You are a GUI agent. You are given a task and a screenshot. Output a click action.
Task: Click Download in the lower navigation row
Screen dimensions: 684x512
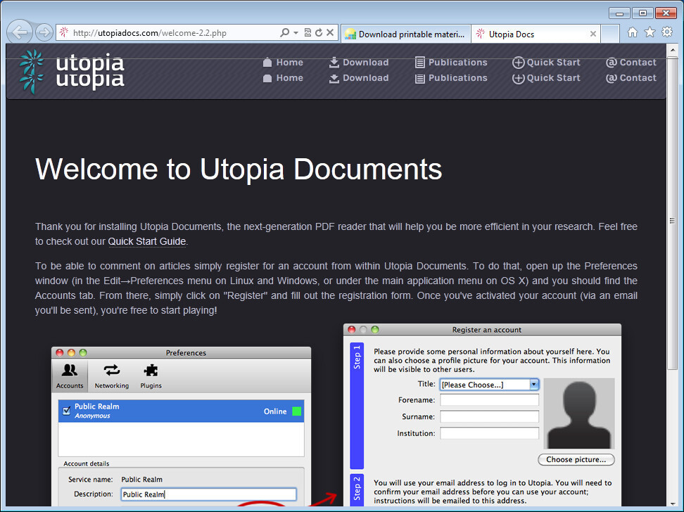coord(359,78)
